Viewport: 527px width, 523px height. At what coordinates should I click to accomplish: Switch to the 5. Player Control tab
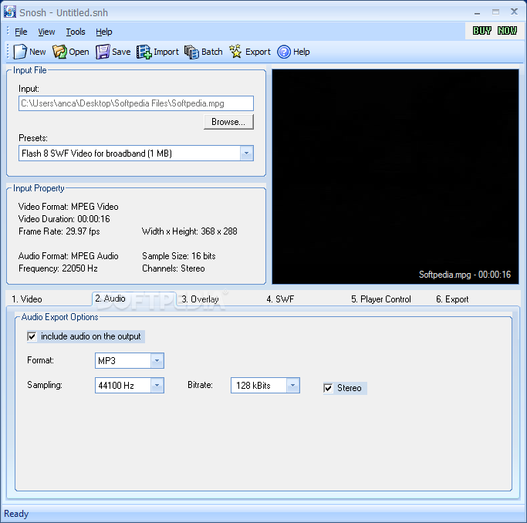(x=381, y=299)
